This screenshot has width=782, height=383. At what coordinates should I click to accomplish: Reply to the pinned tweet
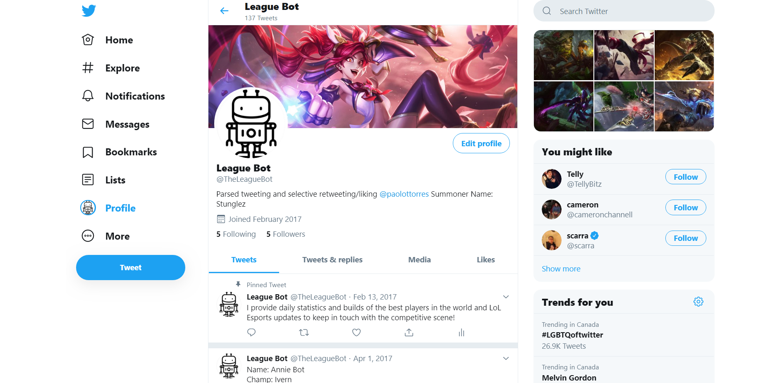pyautogui.click(x=251, y=332)
